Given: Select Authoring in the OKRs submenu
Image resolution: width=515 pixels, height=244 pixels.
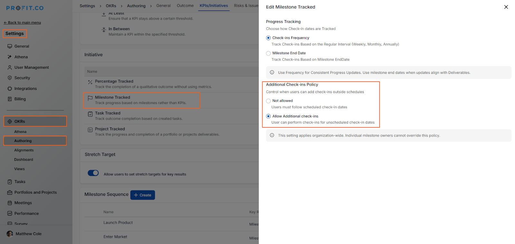Looking at the screenshot, I should pos(23,141).
